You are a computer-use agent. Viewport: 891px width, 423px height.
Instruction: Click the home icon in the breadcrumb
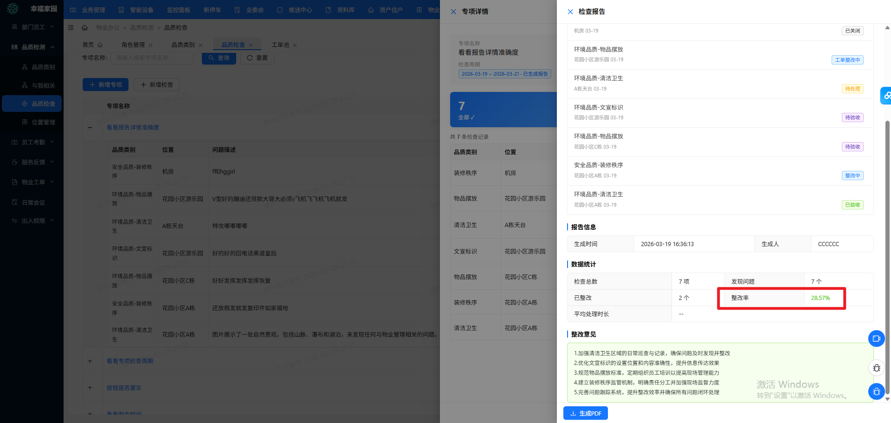point(84,28)
